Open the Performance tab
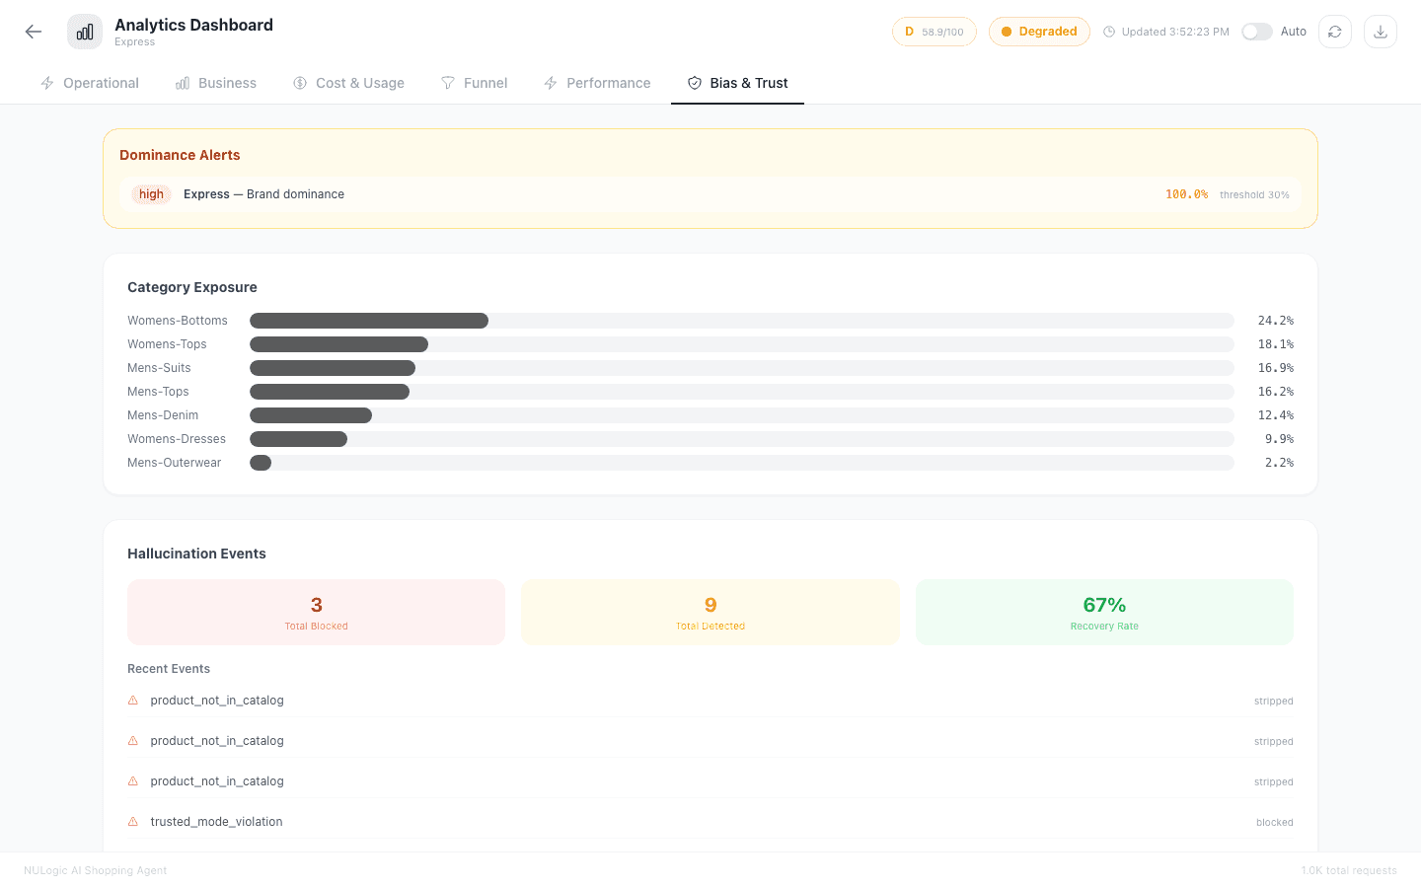Image resolution: width=1421 pixels, height=888 pixels. (x=597, y=83)
